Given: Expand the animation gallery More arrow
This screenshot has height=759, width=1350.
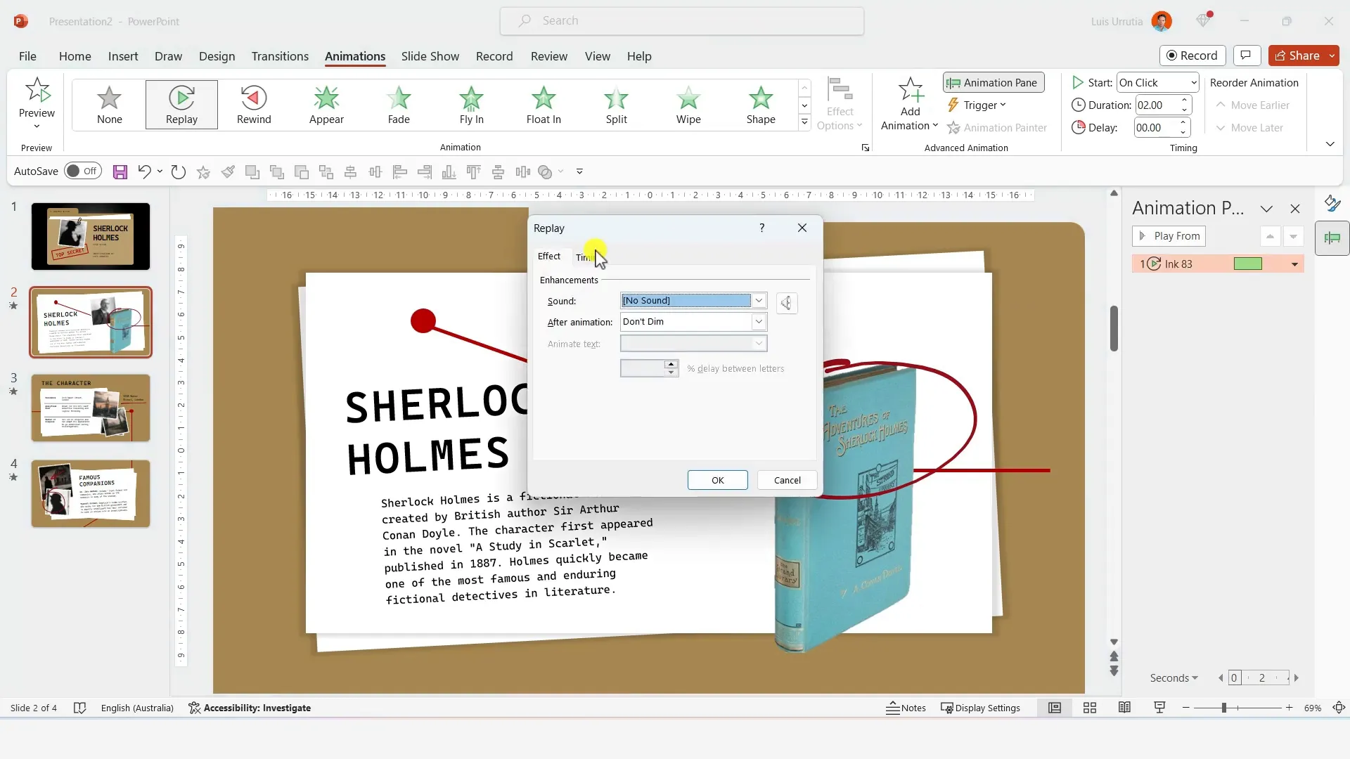Looking at the screenshot, I should pos(804,122).
